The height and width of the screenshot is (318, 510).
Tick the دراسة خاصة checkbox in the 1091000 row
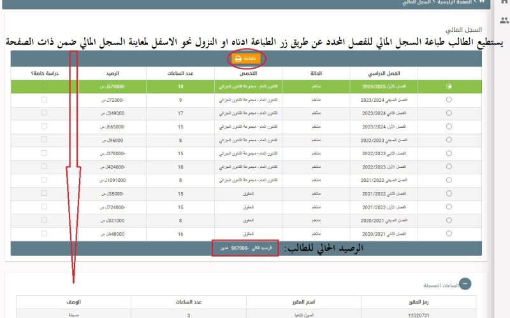tap(44, 180)
